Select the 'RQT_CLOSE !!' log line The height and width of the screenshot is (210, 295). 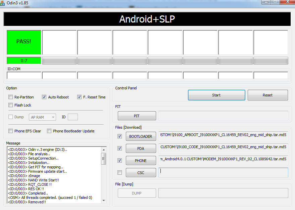click(x=30, y=184)
